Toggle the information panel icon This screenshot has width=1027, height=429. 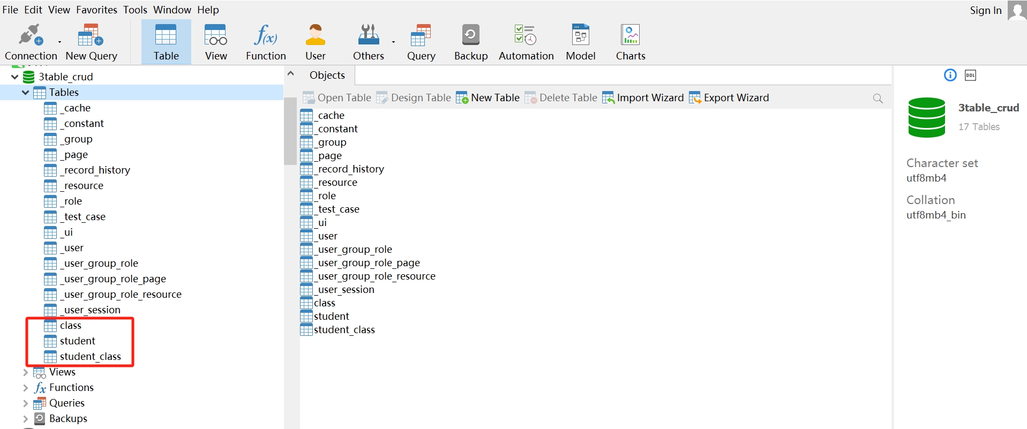[950, 76]
